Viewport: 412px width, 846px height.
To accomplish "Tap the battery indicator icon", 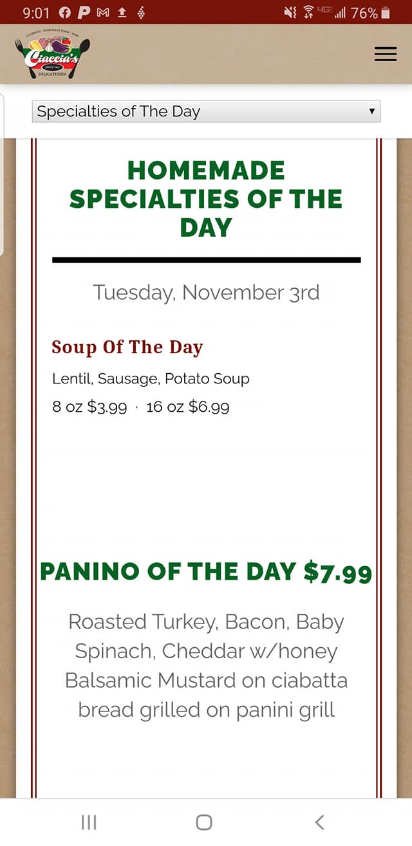I will tap(386, 13).
